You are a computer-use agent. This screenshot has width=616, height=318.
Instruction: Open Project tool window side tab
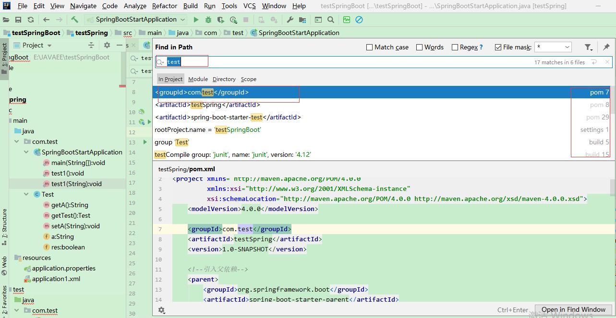pyautogui.click(x=4, y=58)
